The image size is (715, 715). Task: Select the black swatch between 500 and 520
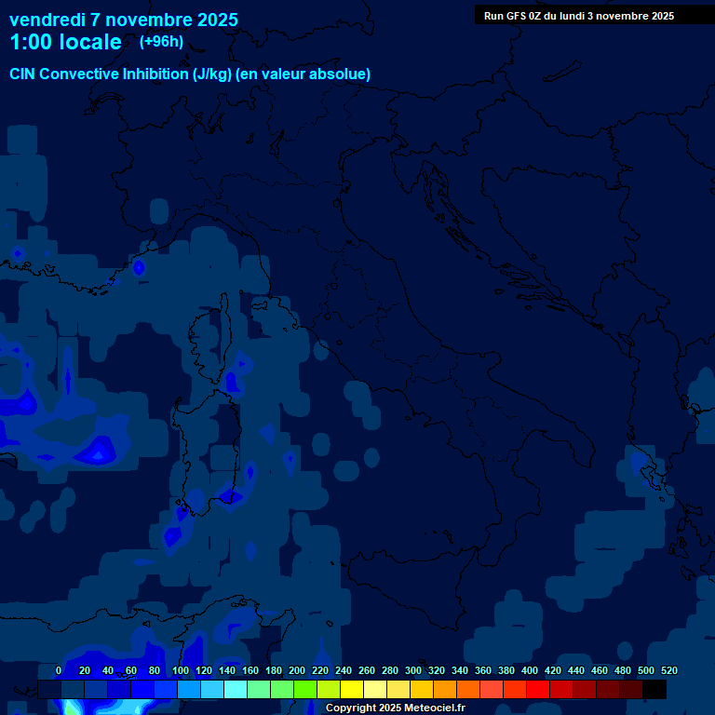coord(654,689)
